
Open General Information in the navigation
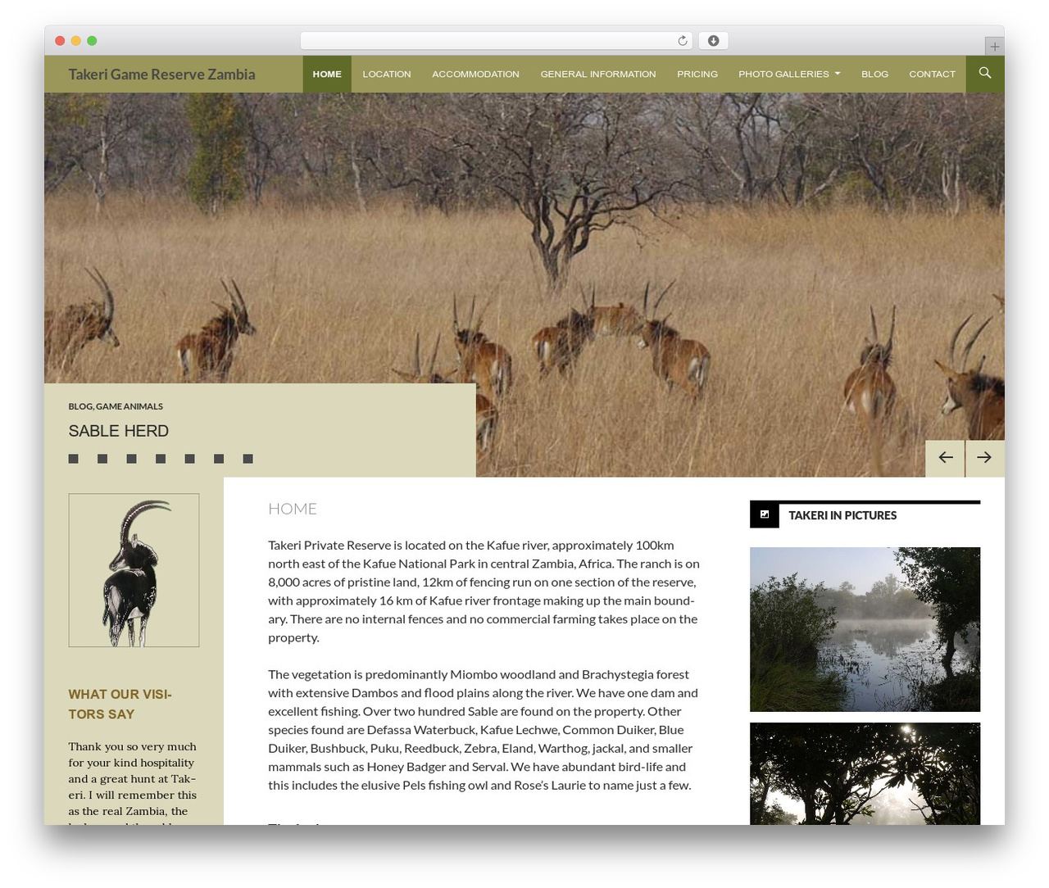tap(598, 74)
